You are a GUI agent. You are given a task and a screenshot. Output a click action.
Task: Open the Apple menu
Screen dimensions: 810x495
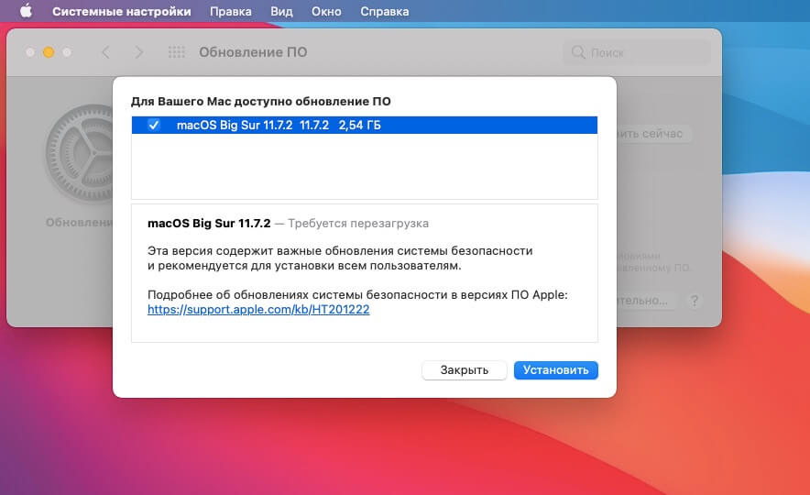click(25, 12)
